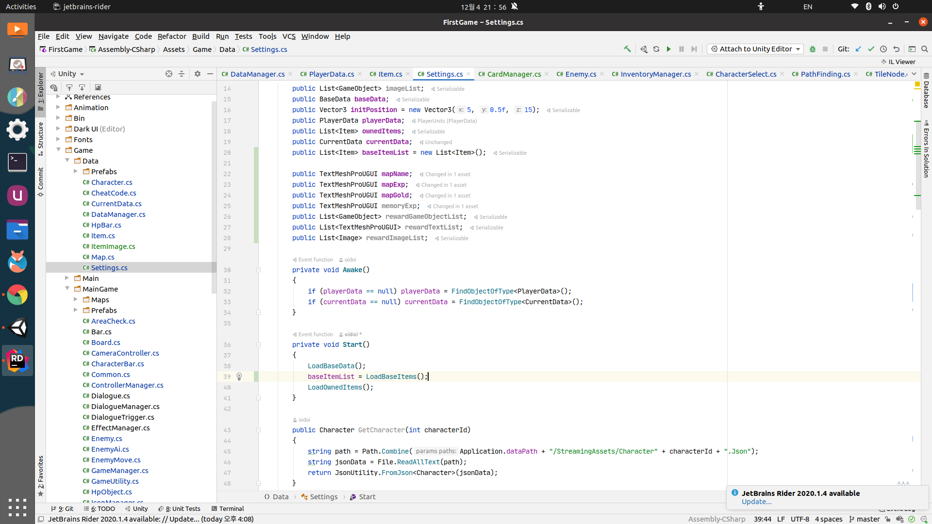Expand the Maps folder
The height and width of the screenshot is (524, 932).
(76, 300)
